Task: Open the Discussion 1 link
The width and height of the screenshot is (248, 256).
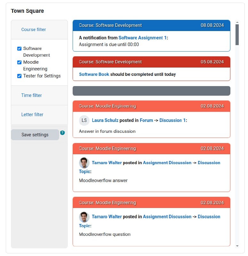Action: click(172, 120)
